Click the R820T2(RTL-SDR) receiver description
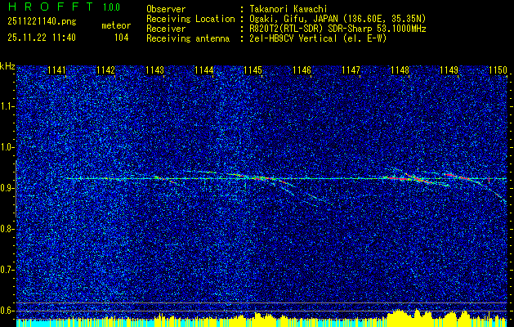 point(338,29)
